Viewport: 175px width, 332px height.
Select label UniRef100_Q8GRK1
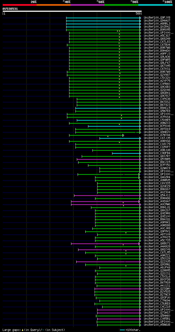click(157, 93)
